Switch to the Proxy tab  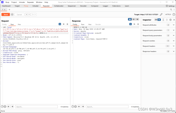click(26, 6)
